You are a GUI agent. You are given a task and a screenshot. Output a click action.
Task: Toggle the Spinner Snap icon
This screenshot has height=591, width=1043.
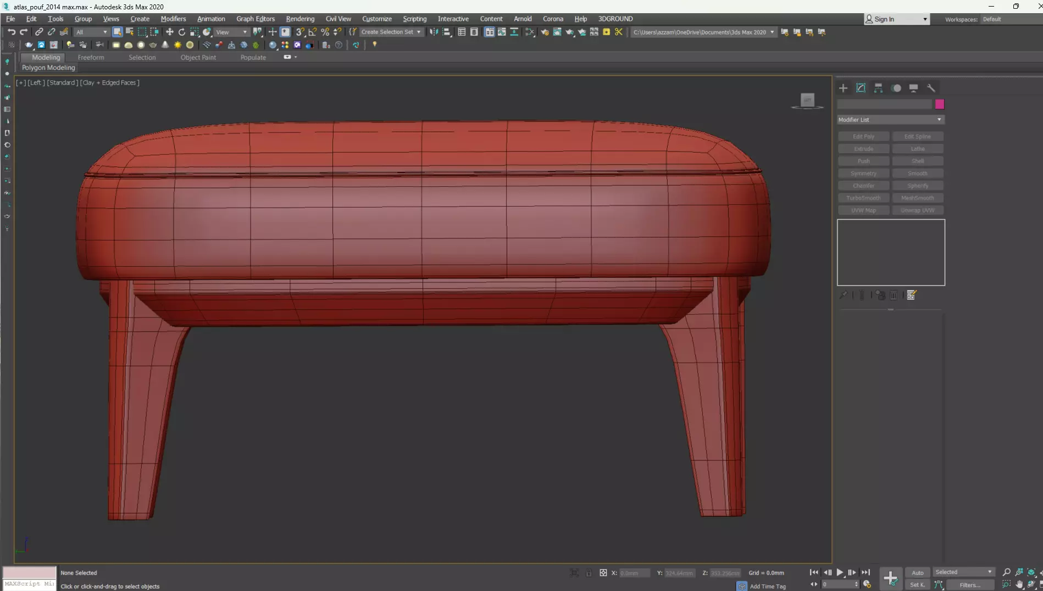[337, 32]
